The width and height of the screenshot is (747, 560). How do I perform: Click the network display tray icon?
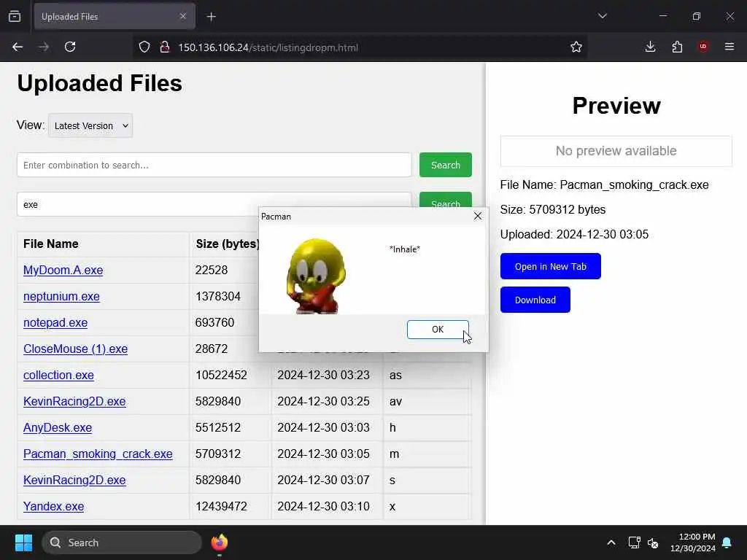point(634,542)
